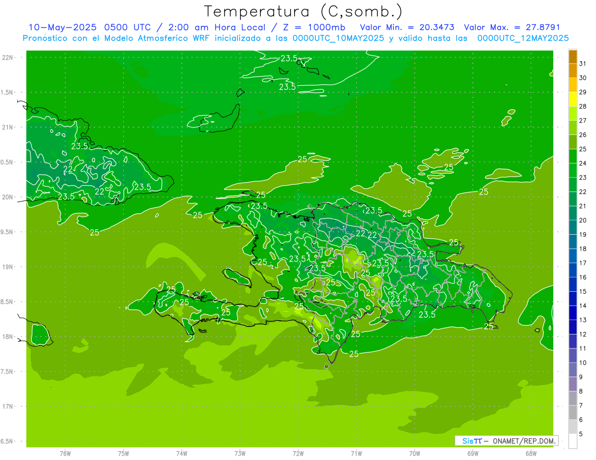Image resolution: width=596 pixels, height=460 pixels.
Task: Click the 76W longitude axis label
Action: coord(65,454)
